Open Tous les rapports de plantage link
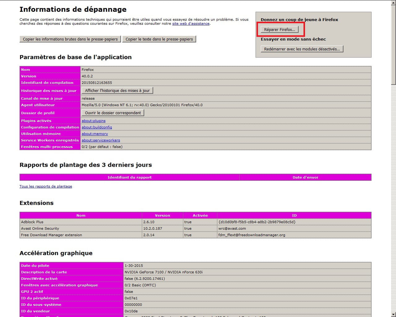396x317 pixels. coord(46,186)
